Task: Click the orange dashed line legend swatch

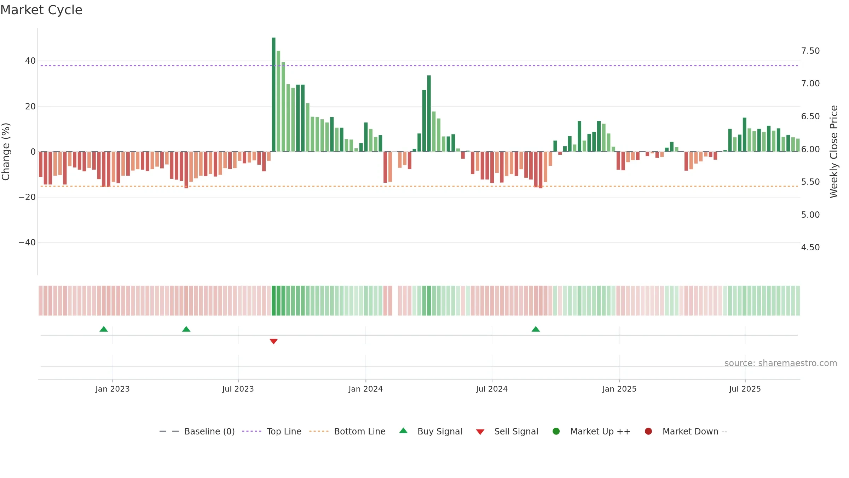Action: coord(319,431)
